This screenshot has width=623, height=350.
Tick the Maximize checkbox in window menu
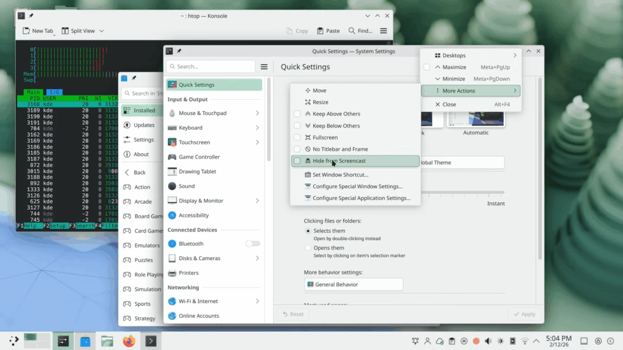tap(426, 67)
